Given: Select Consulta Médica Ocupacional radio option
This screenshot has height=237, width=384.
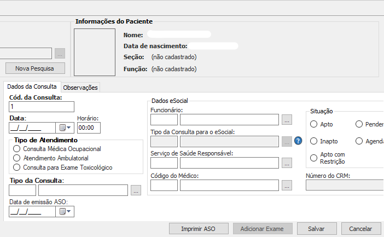Looking at the screenshot, I should 18,149.
